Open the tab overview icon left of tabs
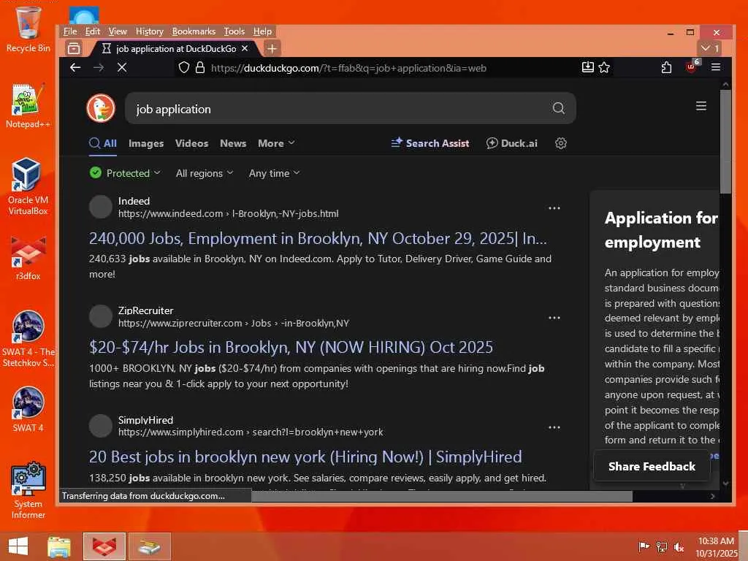Screen dimensions: 748x561 [x=74, y=48]
